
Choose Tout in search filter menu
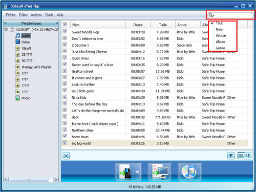tap(223, 23)
